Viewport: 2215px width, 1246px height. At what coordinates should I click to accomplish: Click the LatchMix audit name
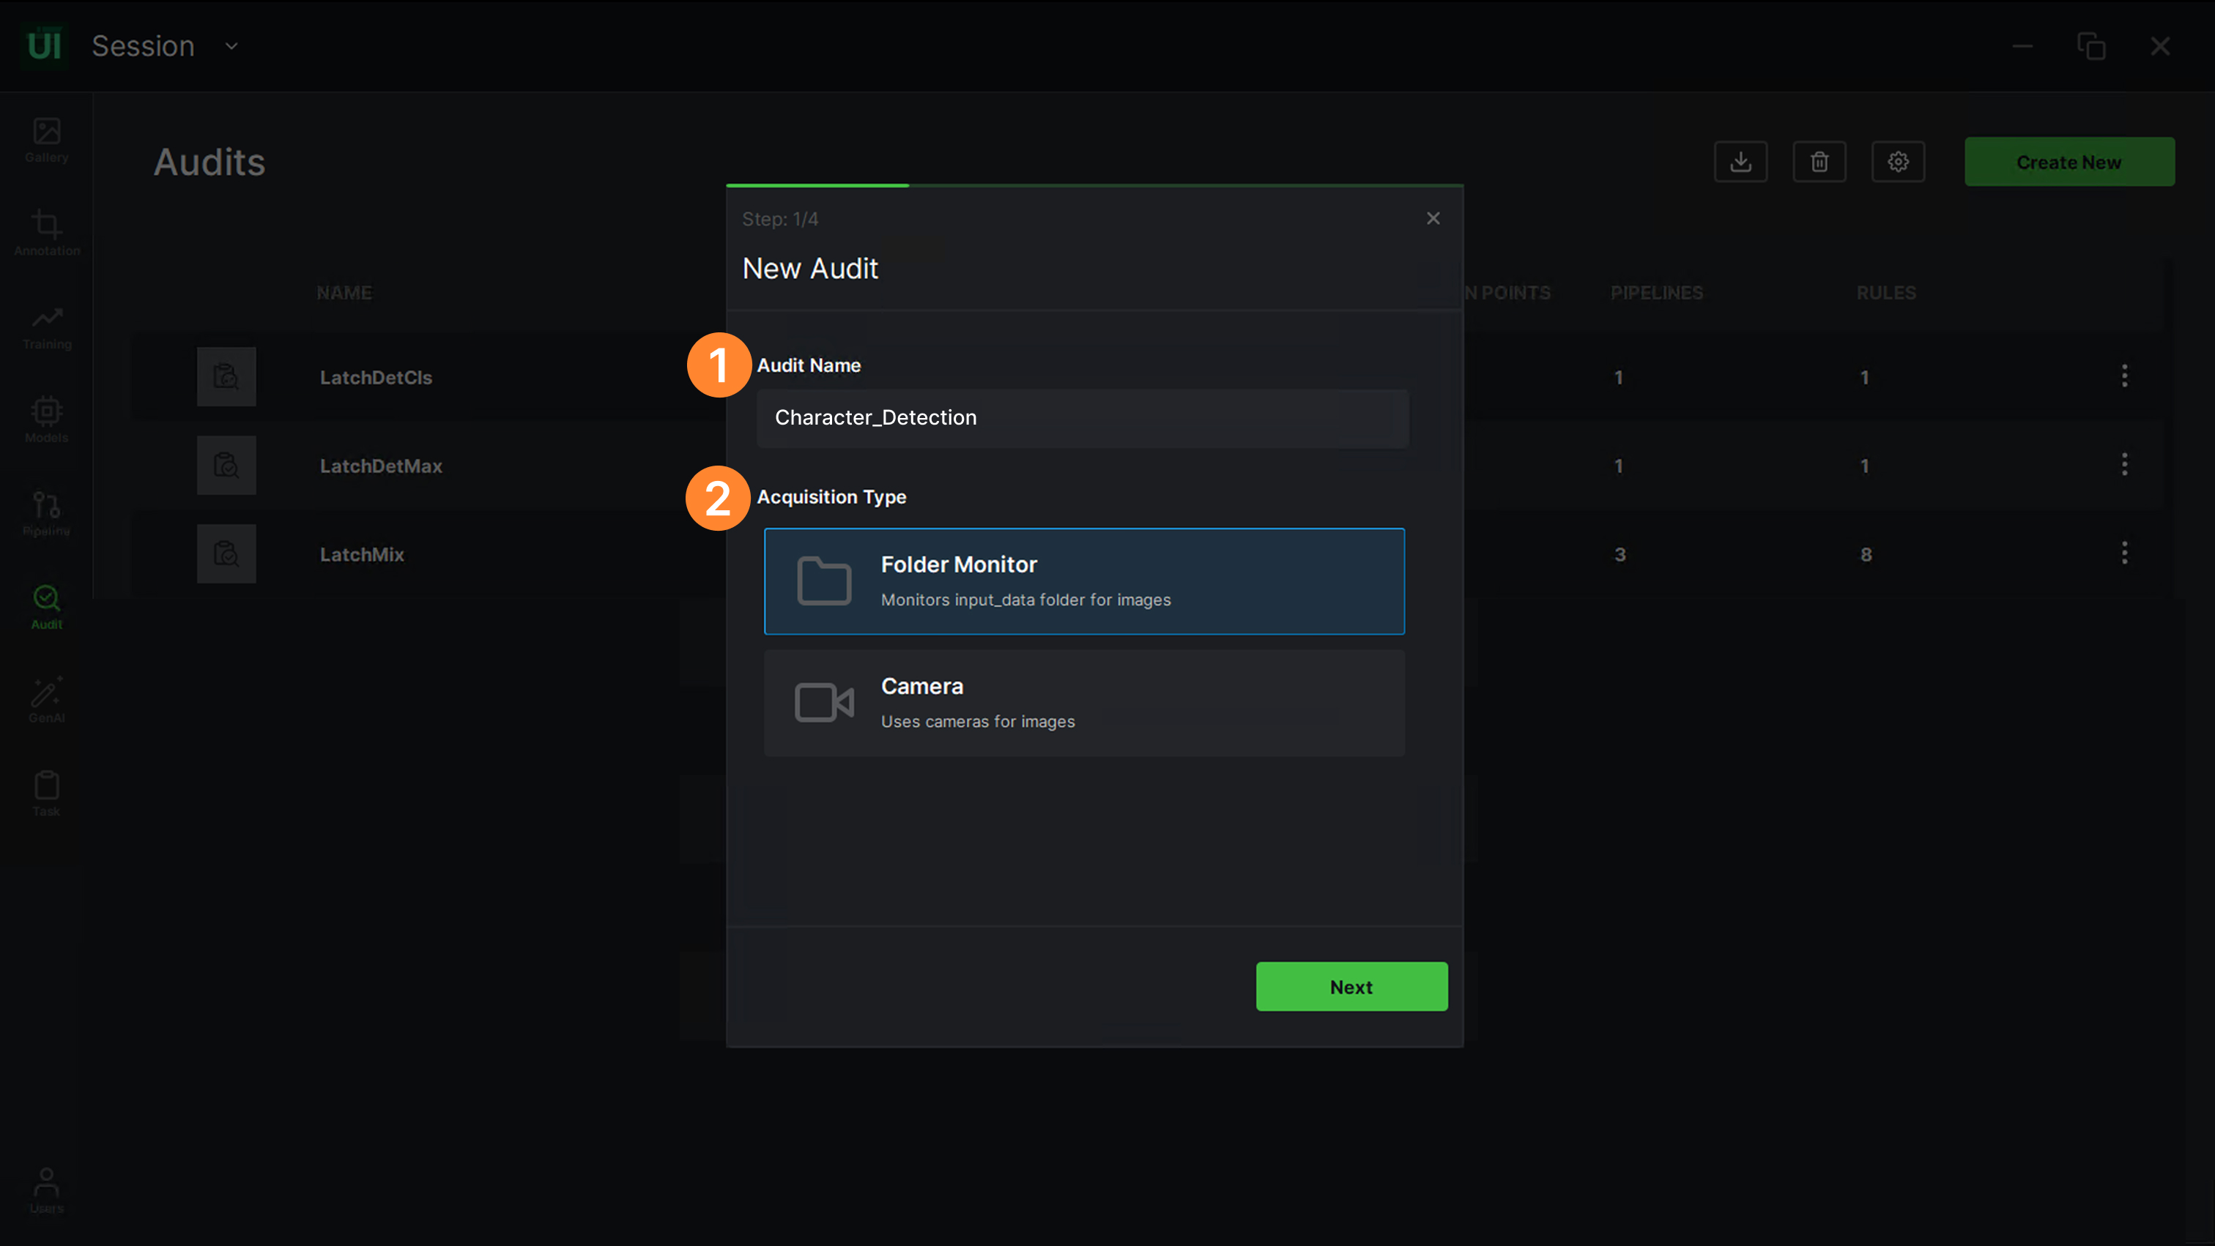click(362, 554)
